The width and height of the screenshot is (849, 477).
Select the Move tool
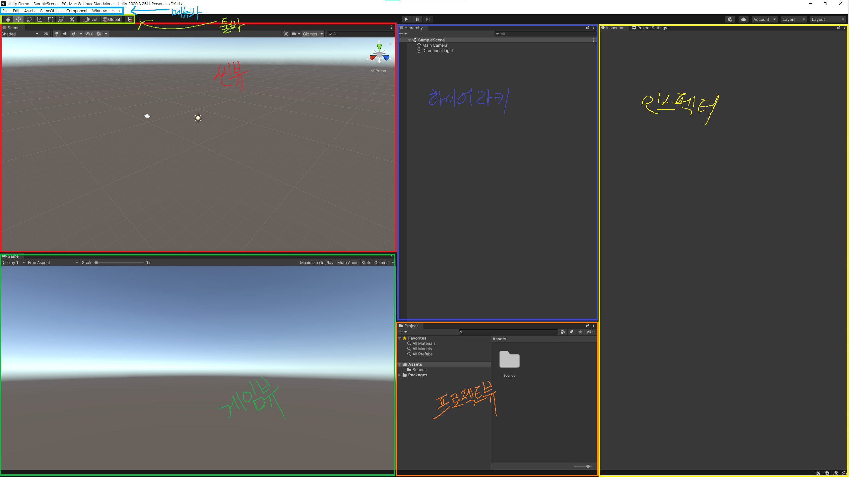(x=19, y=19)
